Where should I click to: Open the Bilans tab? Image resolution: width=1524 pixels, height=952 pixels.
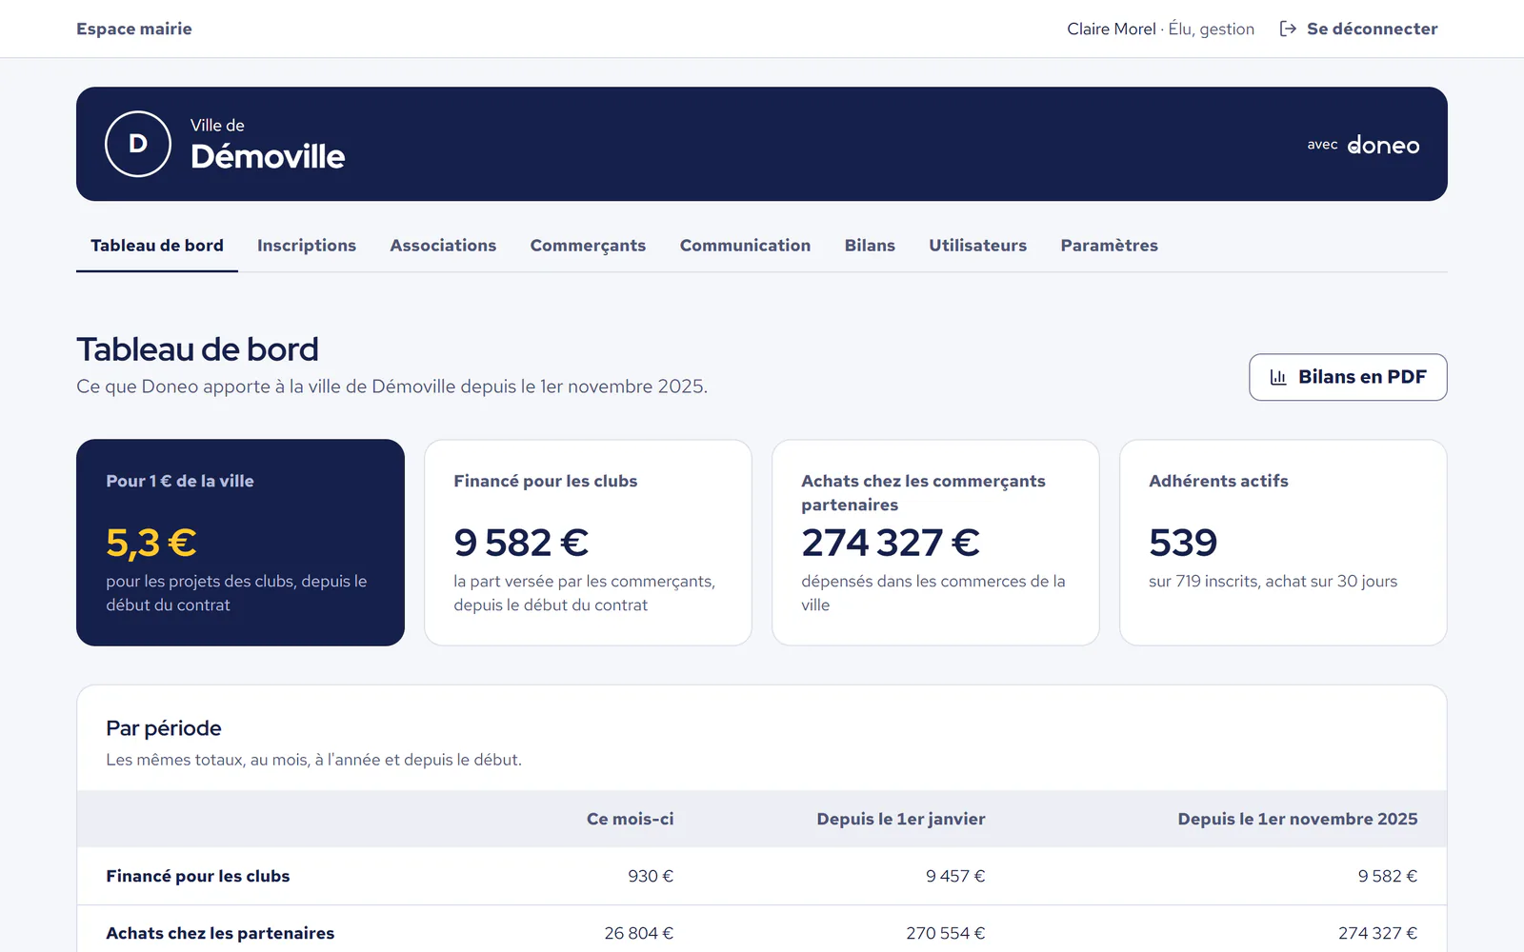870,246
